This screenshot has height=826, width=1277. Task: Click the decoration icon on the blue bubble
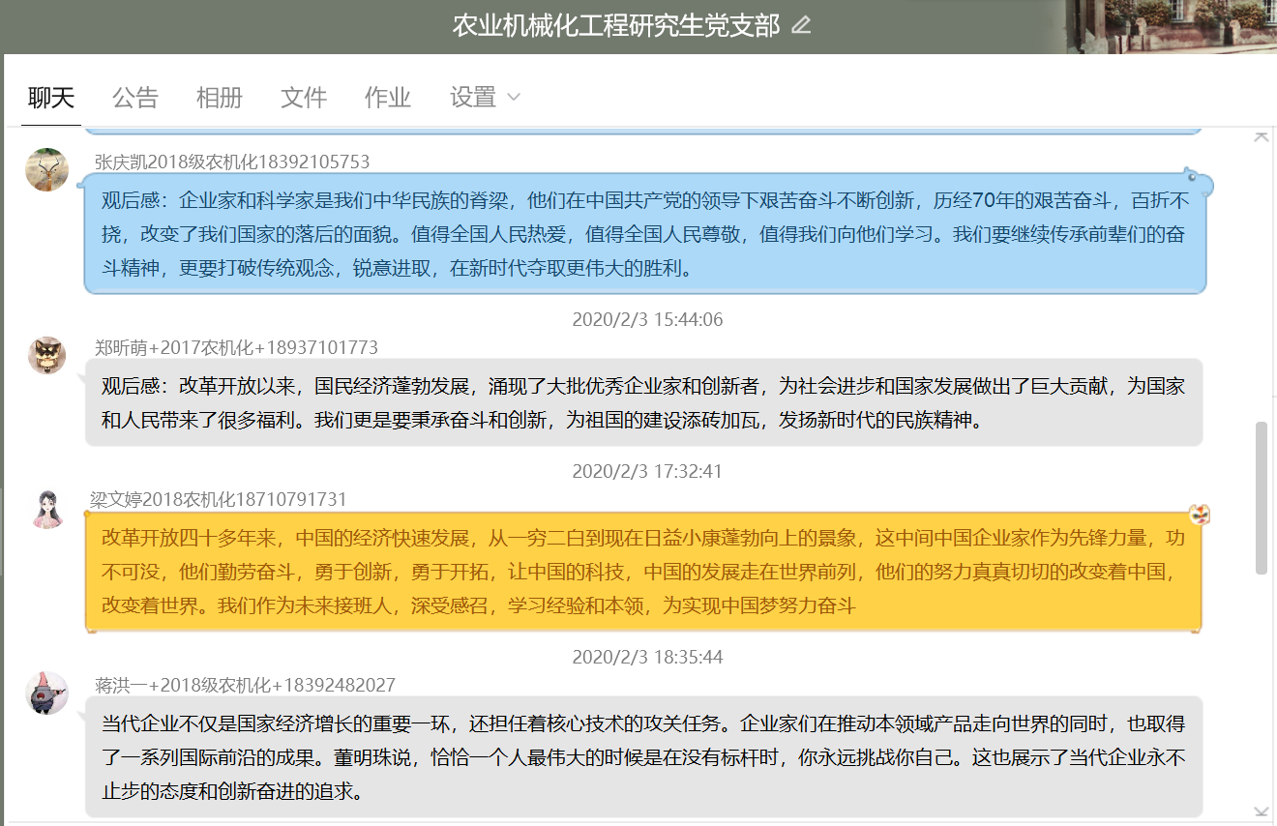[x=1196, y=178]
